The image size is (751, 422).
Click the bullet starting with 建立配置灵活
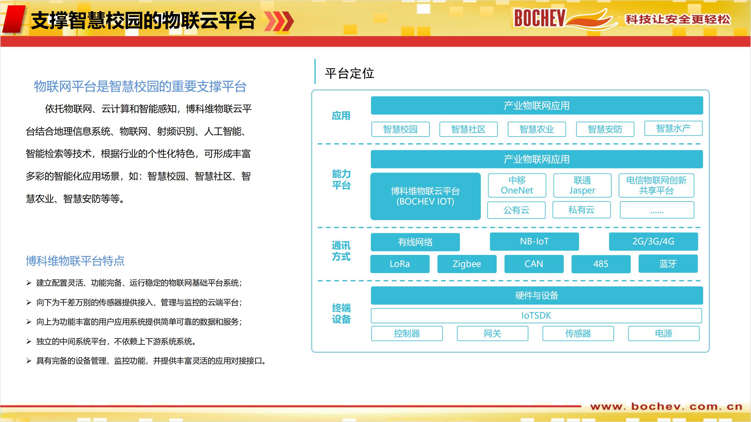click(134, 283)
